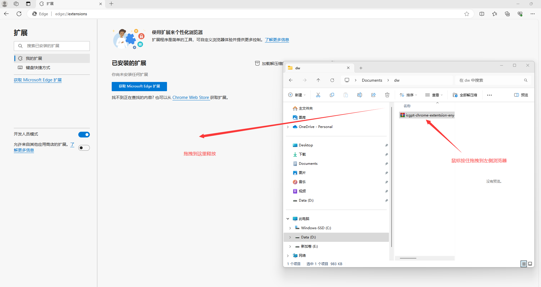Image resolution: width=541 pixels, height=287 pixels.
Task: Click the rename icon in Explorer toolbar
Action: pos(360,95)
